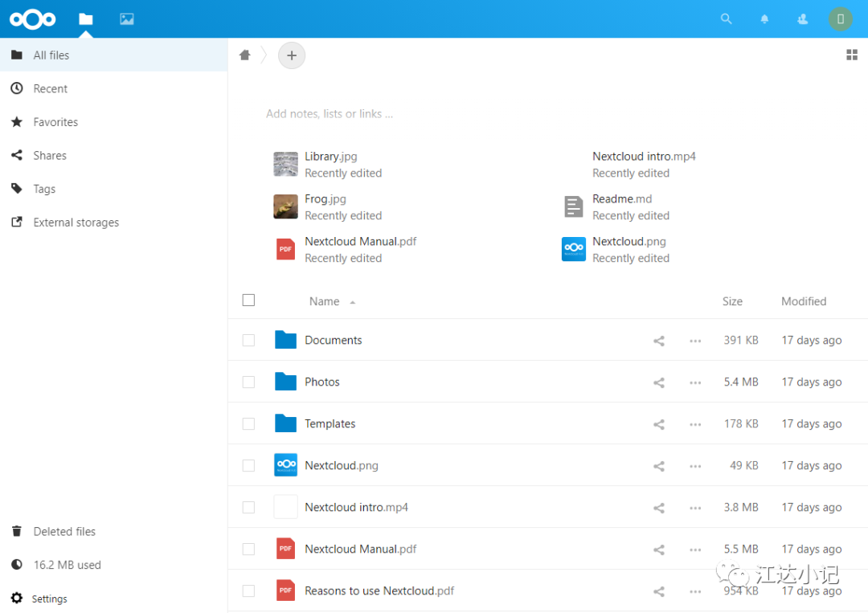The height and width of the screenshot is (613, 868).
Task: Open more actions for Nextcloud.png row
Action: pos(695,466)
